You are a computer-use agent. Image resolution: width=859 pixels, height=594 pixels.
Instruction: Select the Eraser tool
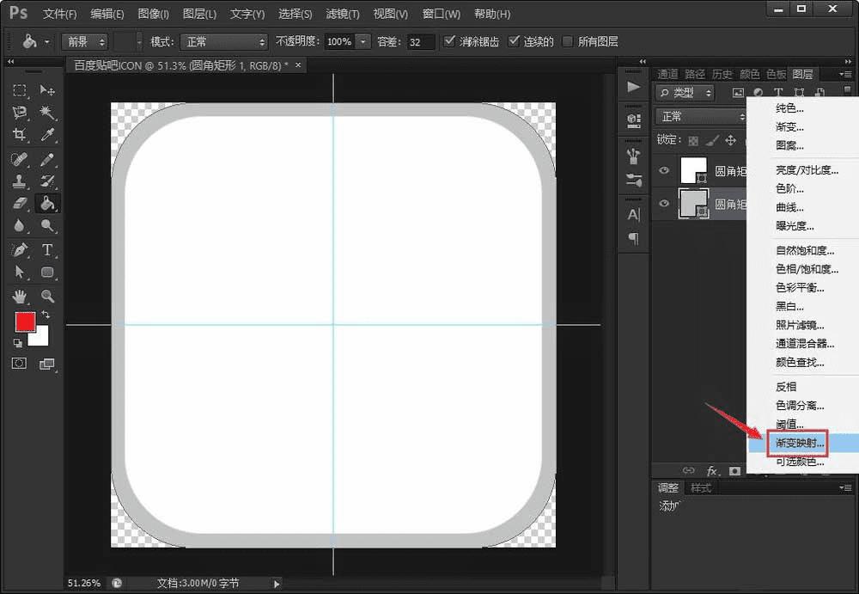19,204
